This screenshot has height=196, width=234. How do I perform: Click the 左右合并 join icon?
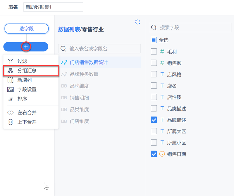point(11,113)
